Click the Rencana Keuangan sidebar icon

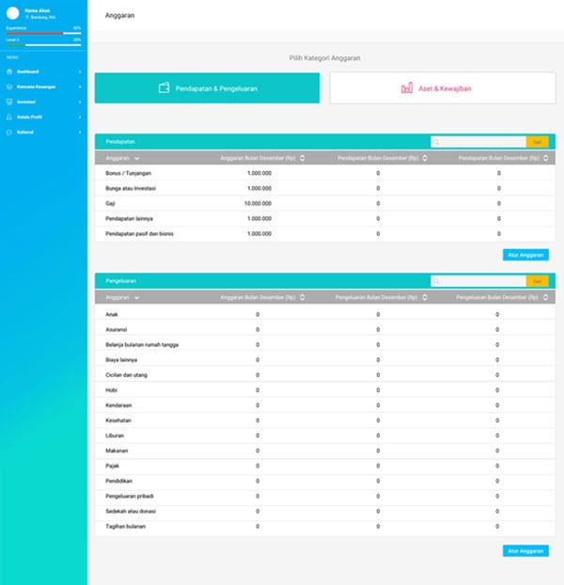pyautogui.click(x=8, y=87)
